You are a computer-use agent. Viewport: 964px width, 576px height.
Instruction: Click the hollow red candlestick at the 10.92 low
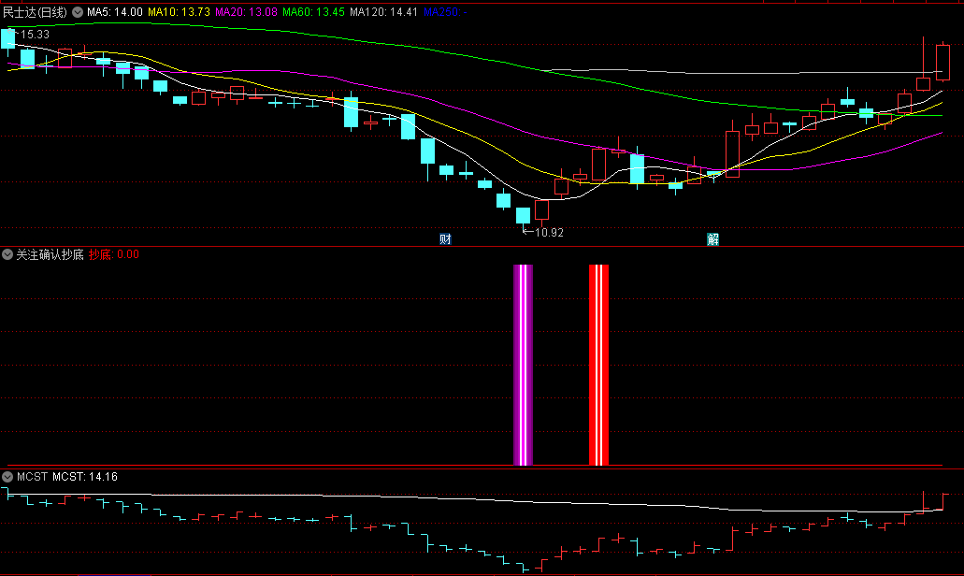point(541,209)
